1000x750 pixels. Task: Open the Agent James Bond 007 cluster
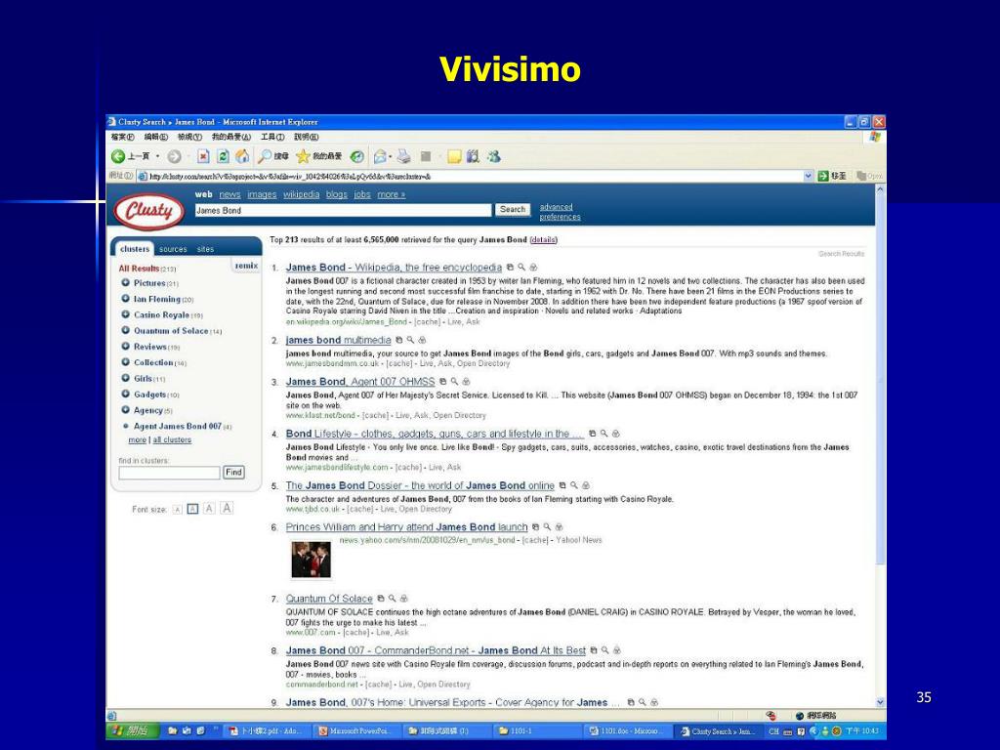click(178, 426)
